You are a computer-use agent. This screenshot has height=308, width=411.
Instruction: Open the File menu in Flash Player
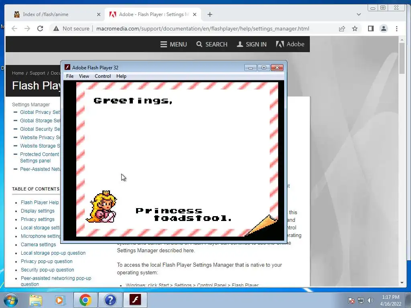pos(70,76)
